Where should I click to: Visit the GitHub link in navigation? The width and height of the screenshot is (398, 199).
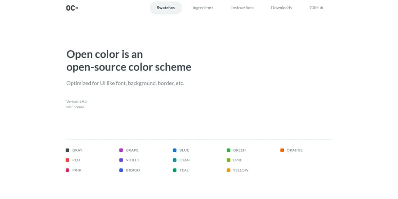tap(316, 8)
